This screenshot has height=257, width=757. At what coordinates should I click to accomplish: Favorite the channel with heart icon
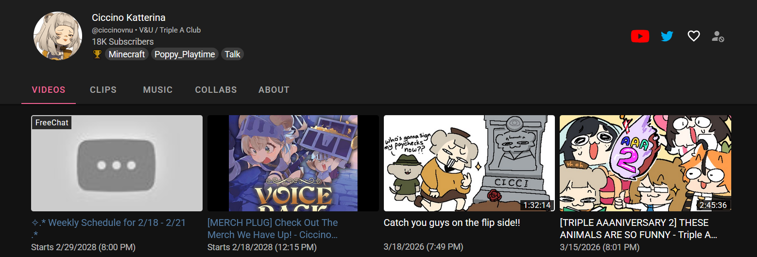(693, 36)
